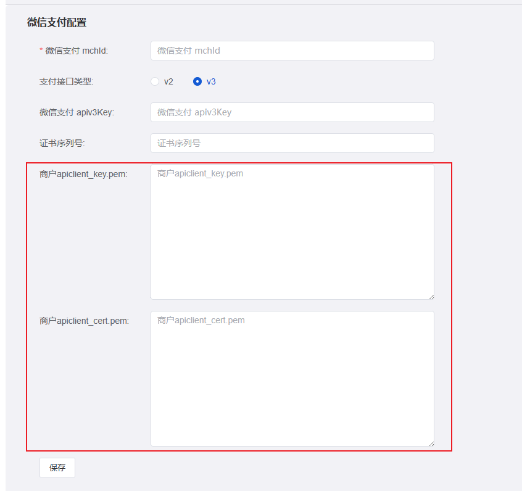This screenshot has height=491, width=522.
Task: Click the '支付接口类型:' form label
Action: 66,81
